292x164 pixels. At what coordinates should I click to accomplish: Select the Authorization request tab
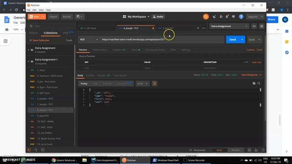pyautogui.click(x=100, y=50)
